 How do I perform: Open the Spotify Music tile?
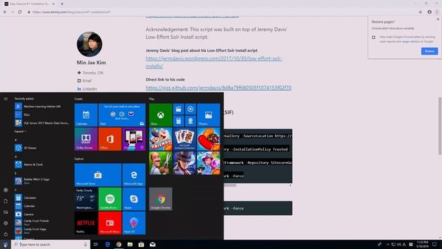(x=110, y=199)
